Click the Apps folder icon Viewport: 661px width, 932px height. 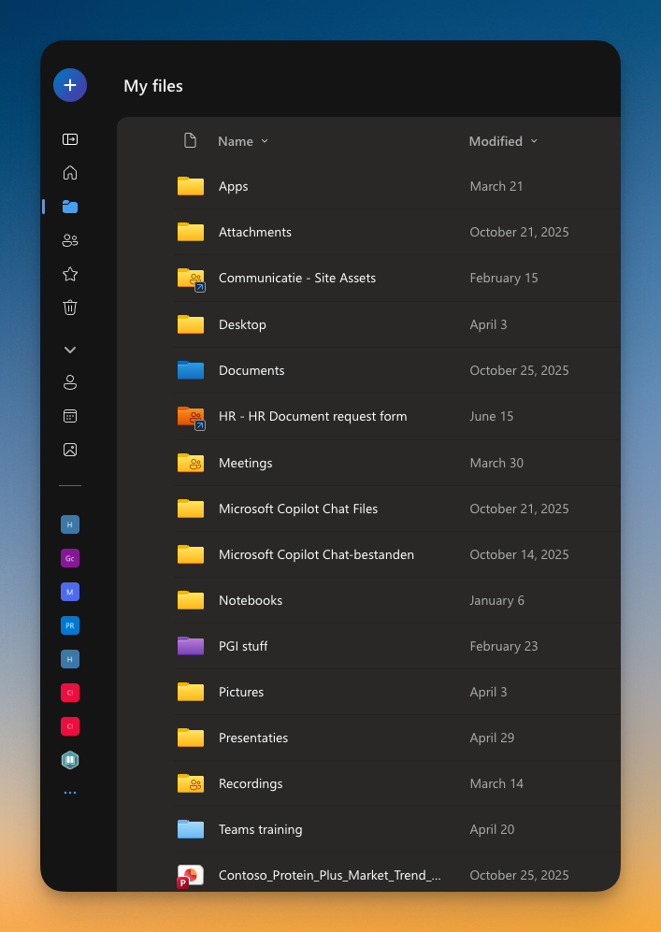pyautogui.click(x=191, y=186)
